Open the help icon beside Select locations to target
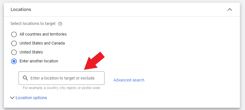The height and width of the screenshot is (110, 245). (x=60, y=24)
